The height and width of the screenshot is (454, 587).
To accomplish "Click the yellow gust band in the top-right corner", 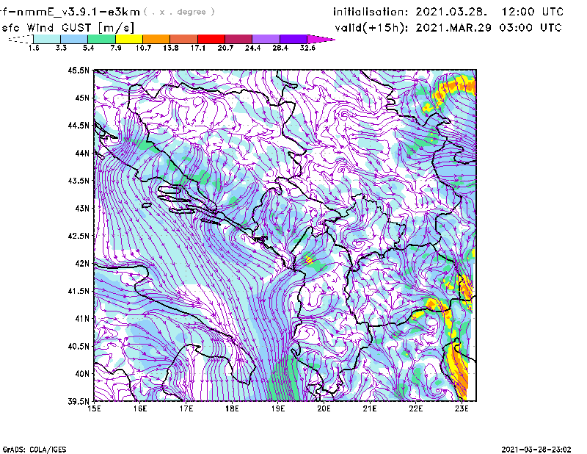I will pyautogui.click(x=453, y=90).
